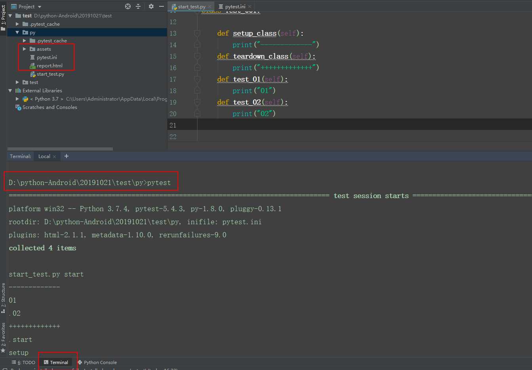Click the collapse all icon in Project panel
The image size is (532, 370).
pyautogui.click(x=138, y=6)
